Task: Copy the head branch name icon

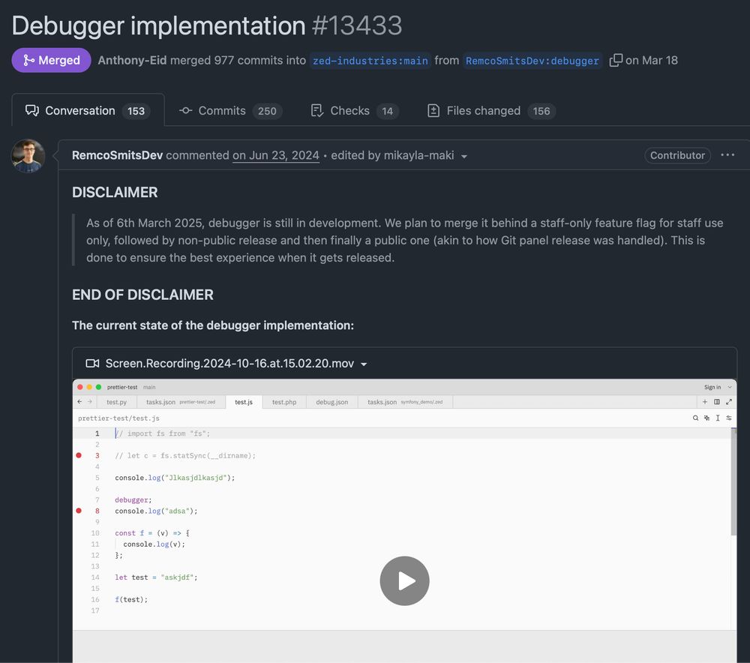Action: pyautogui.click(x=616, y=60)
